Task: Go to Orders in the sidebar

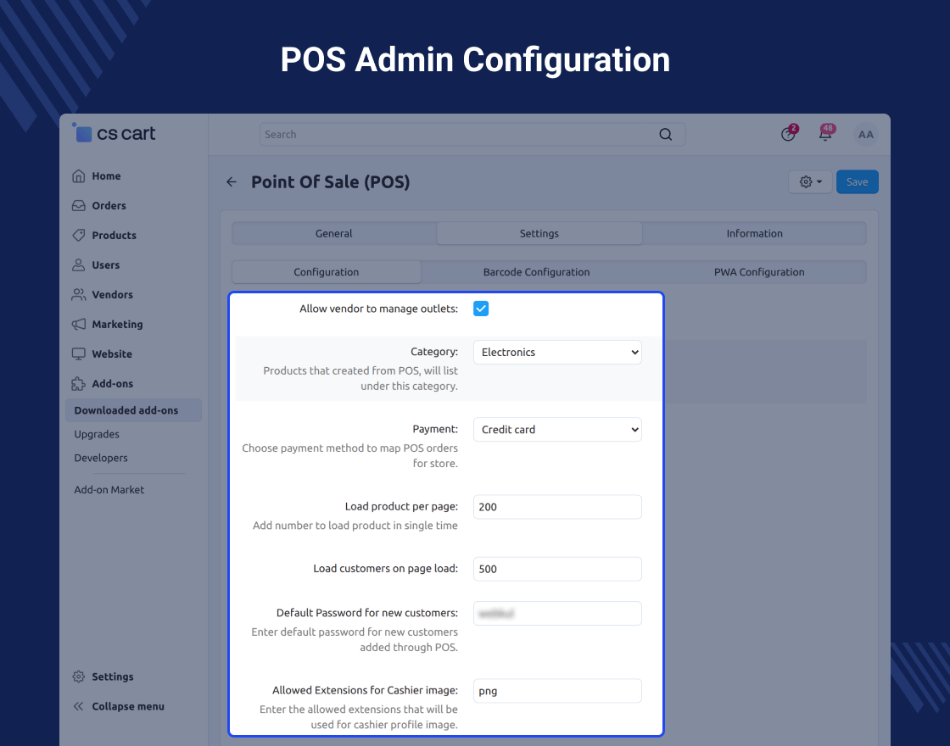Action: click(x=109, y=206)
